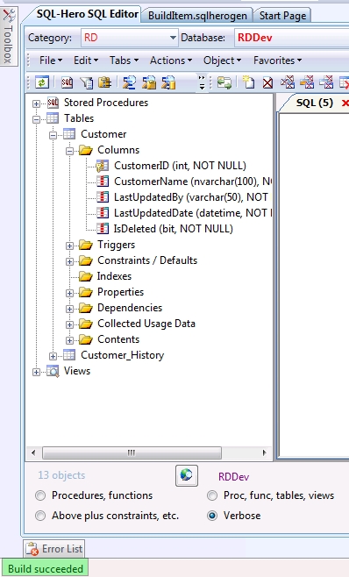Viewport: 349px width, 577px height.
Task: Click the Stored Procedures SQL node icon
Action: [53, 103]
